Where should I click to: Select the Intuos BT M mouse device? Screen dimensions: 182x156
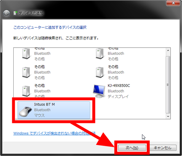pos(54,110)
